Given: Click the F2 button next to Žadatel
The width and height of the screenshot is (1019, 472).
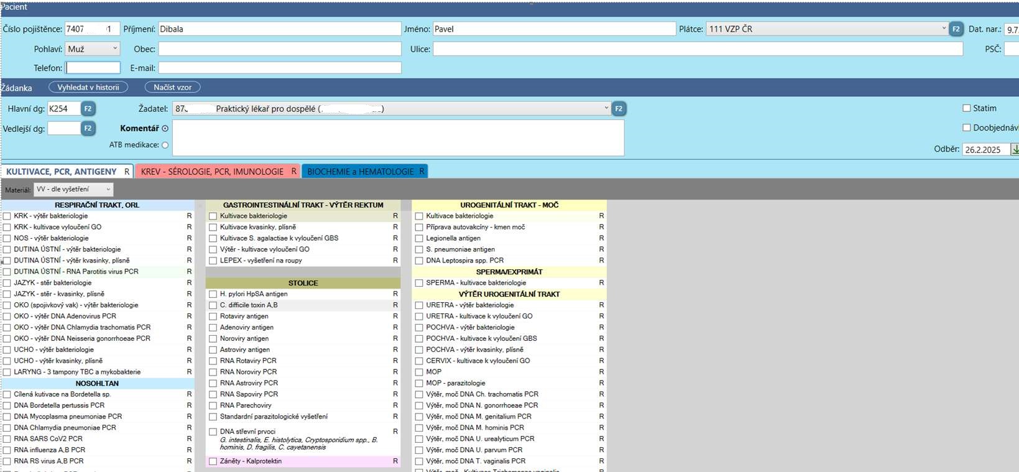Looking at the screenshot, I should point(619,109).
